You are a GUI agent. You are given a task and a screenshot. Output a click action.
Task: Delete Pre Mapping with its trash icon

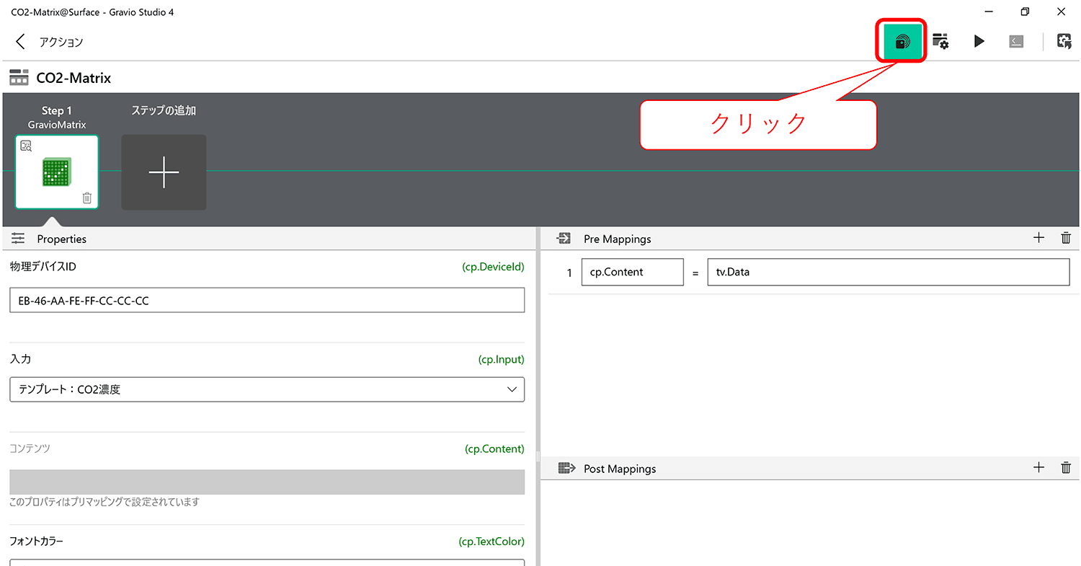click(x=1066, y=238)
